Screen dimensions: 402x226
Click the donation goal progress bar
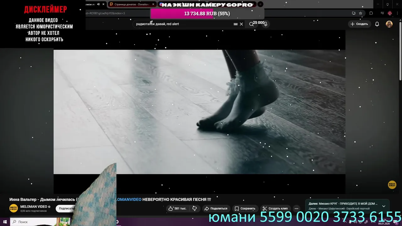(207, 13)
